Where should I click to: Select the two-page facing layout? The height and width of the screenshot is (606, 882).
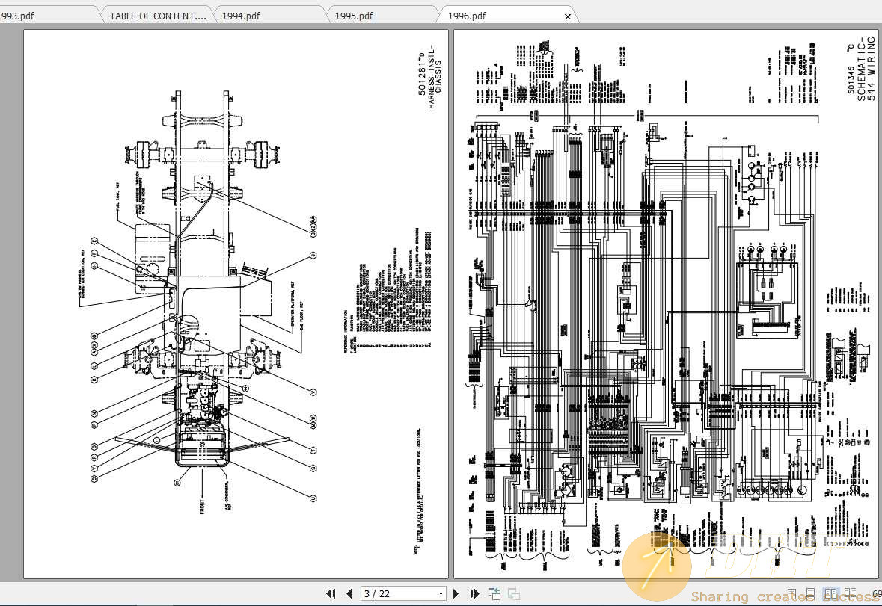(x=830, y=593)
